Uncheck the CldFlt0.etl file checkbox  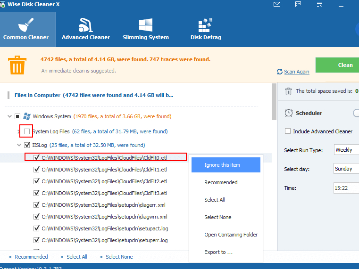coord(36,158)
